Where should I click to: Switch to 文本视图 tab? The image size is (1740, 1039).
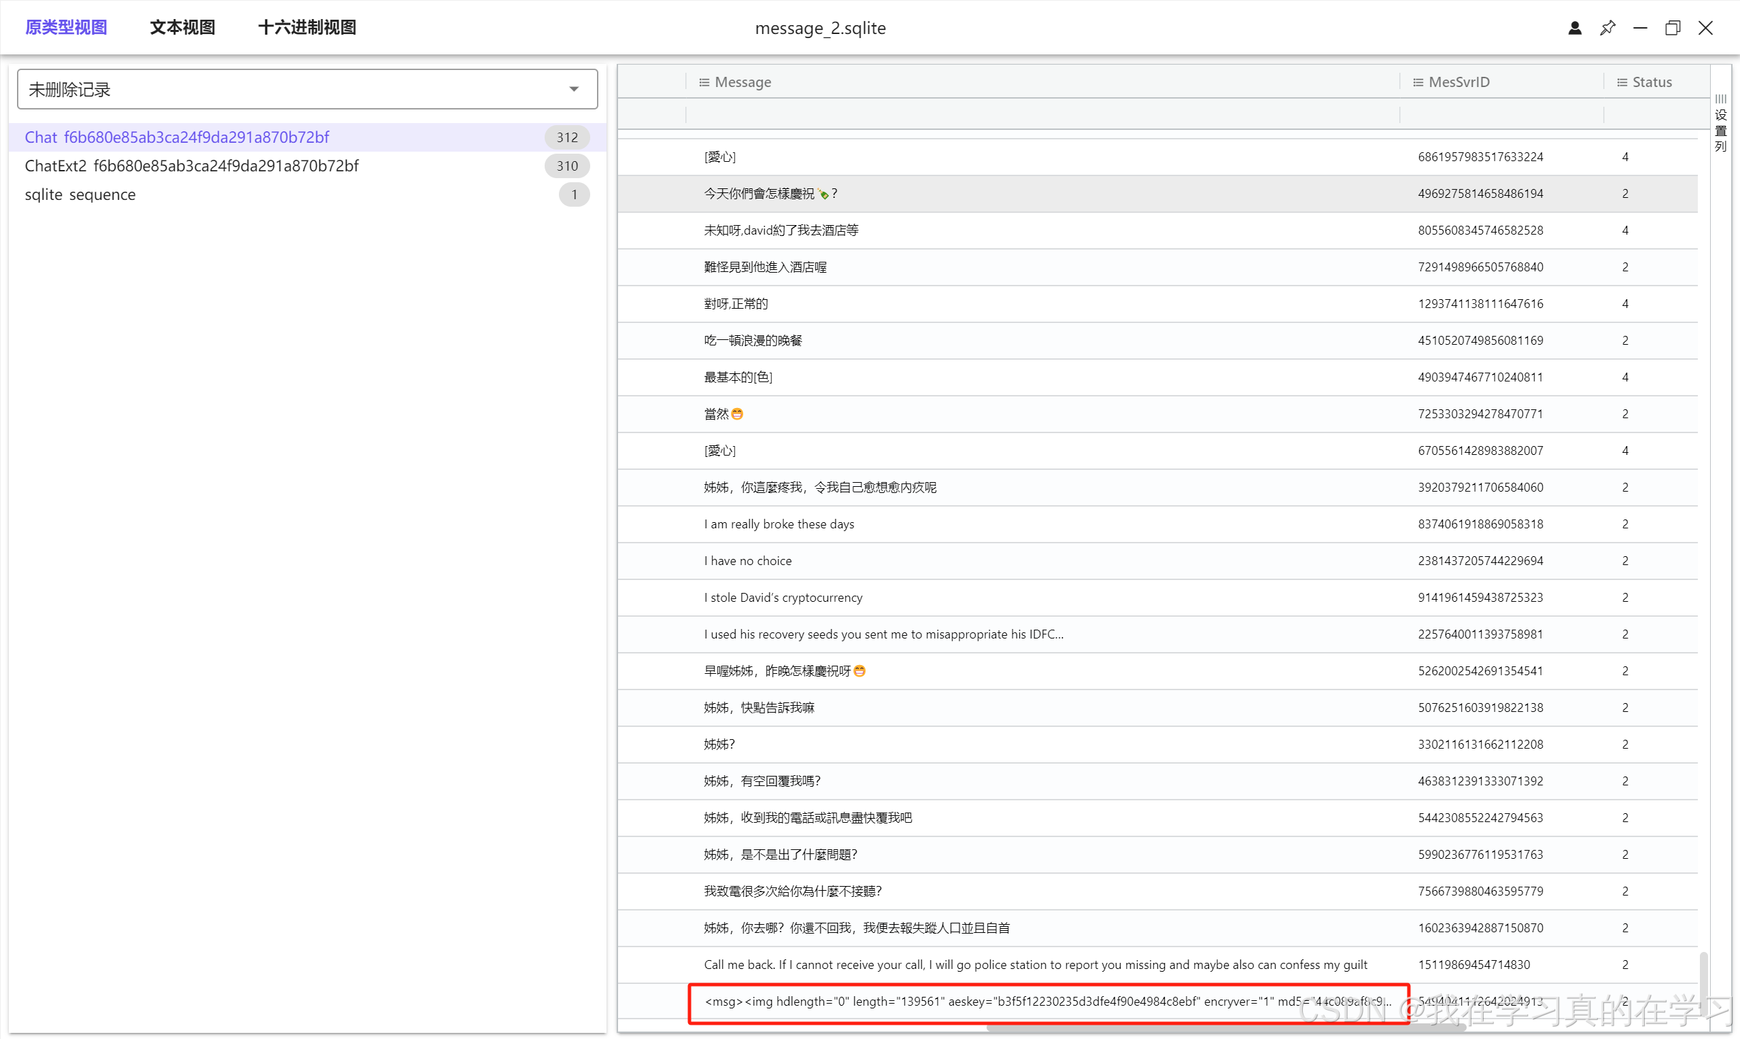click(x=182, y=27)
